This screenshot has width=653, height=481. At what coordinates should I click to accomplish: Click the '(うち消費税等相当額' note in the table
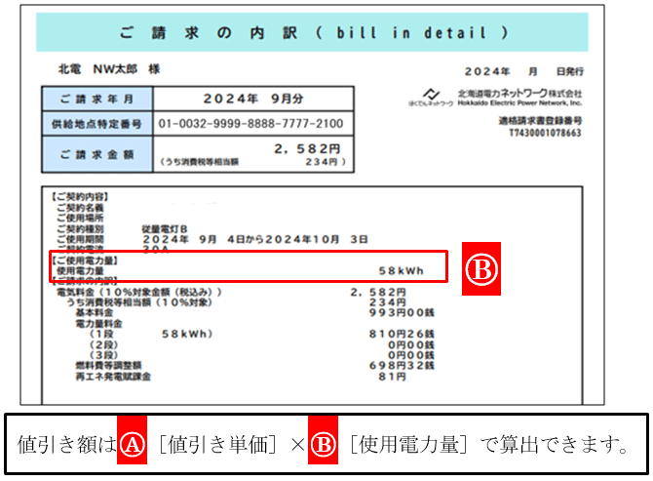[200, 162]
